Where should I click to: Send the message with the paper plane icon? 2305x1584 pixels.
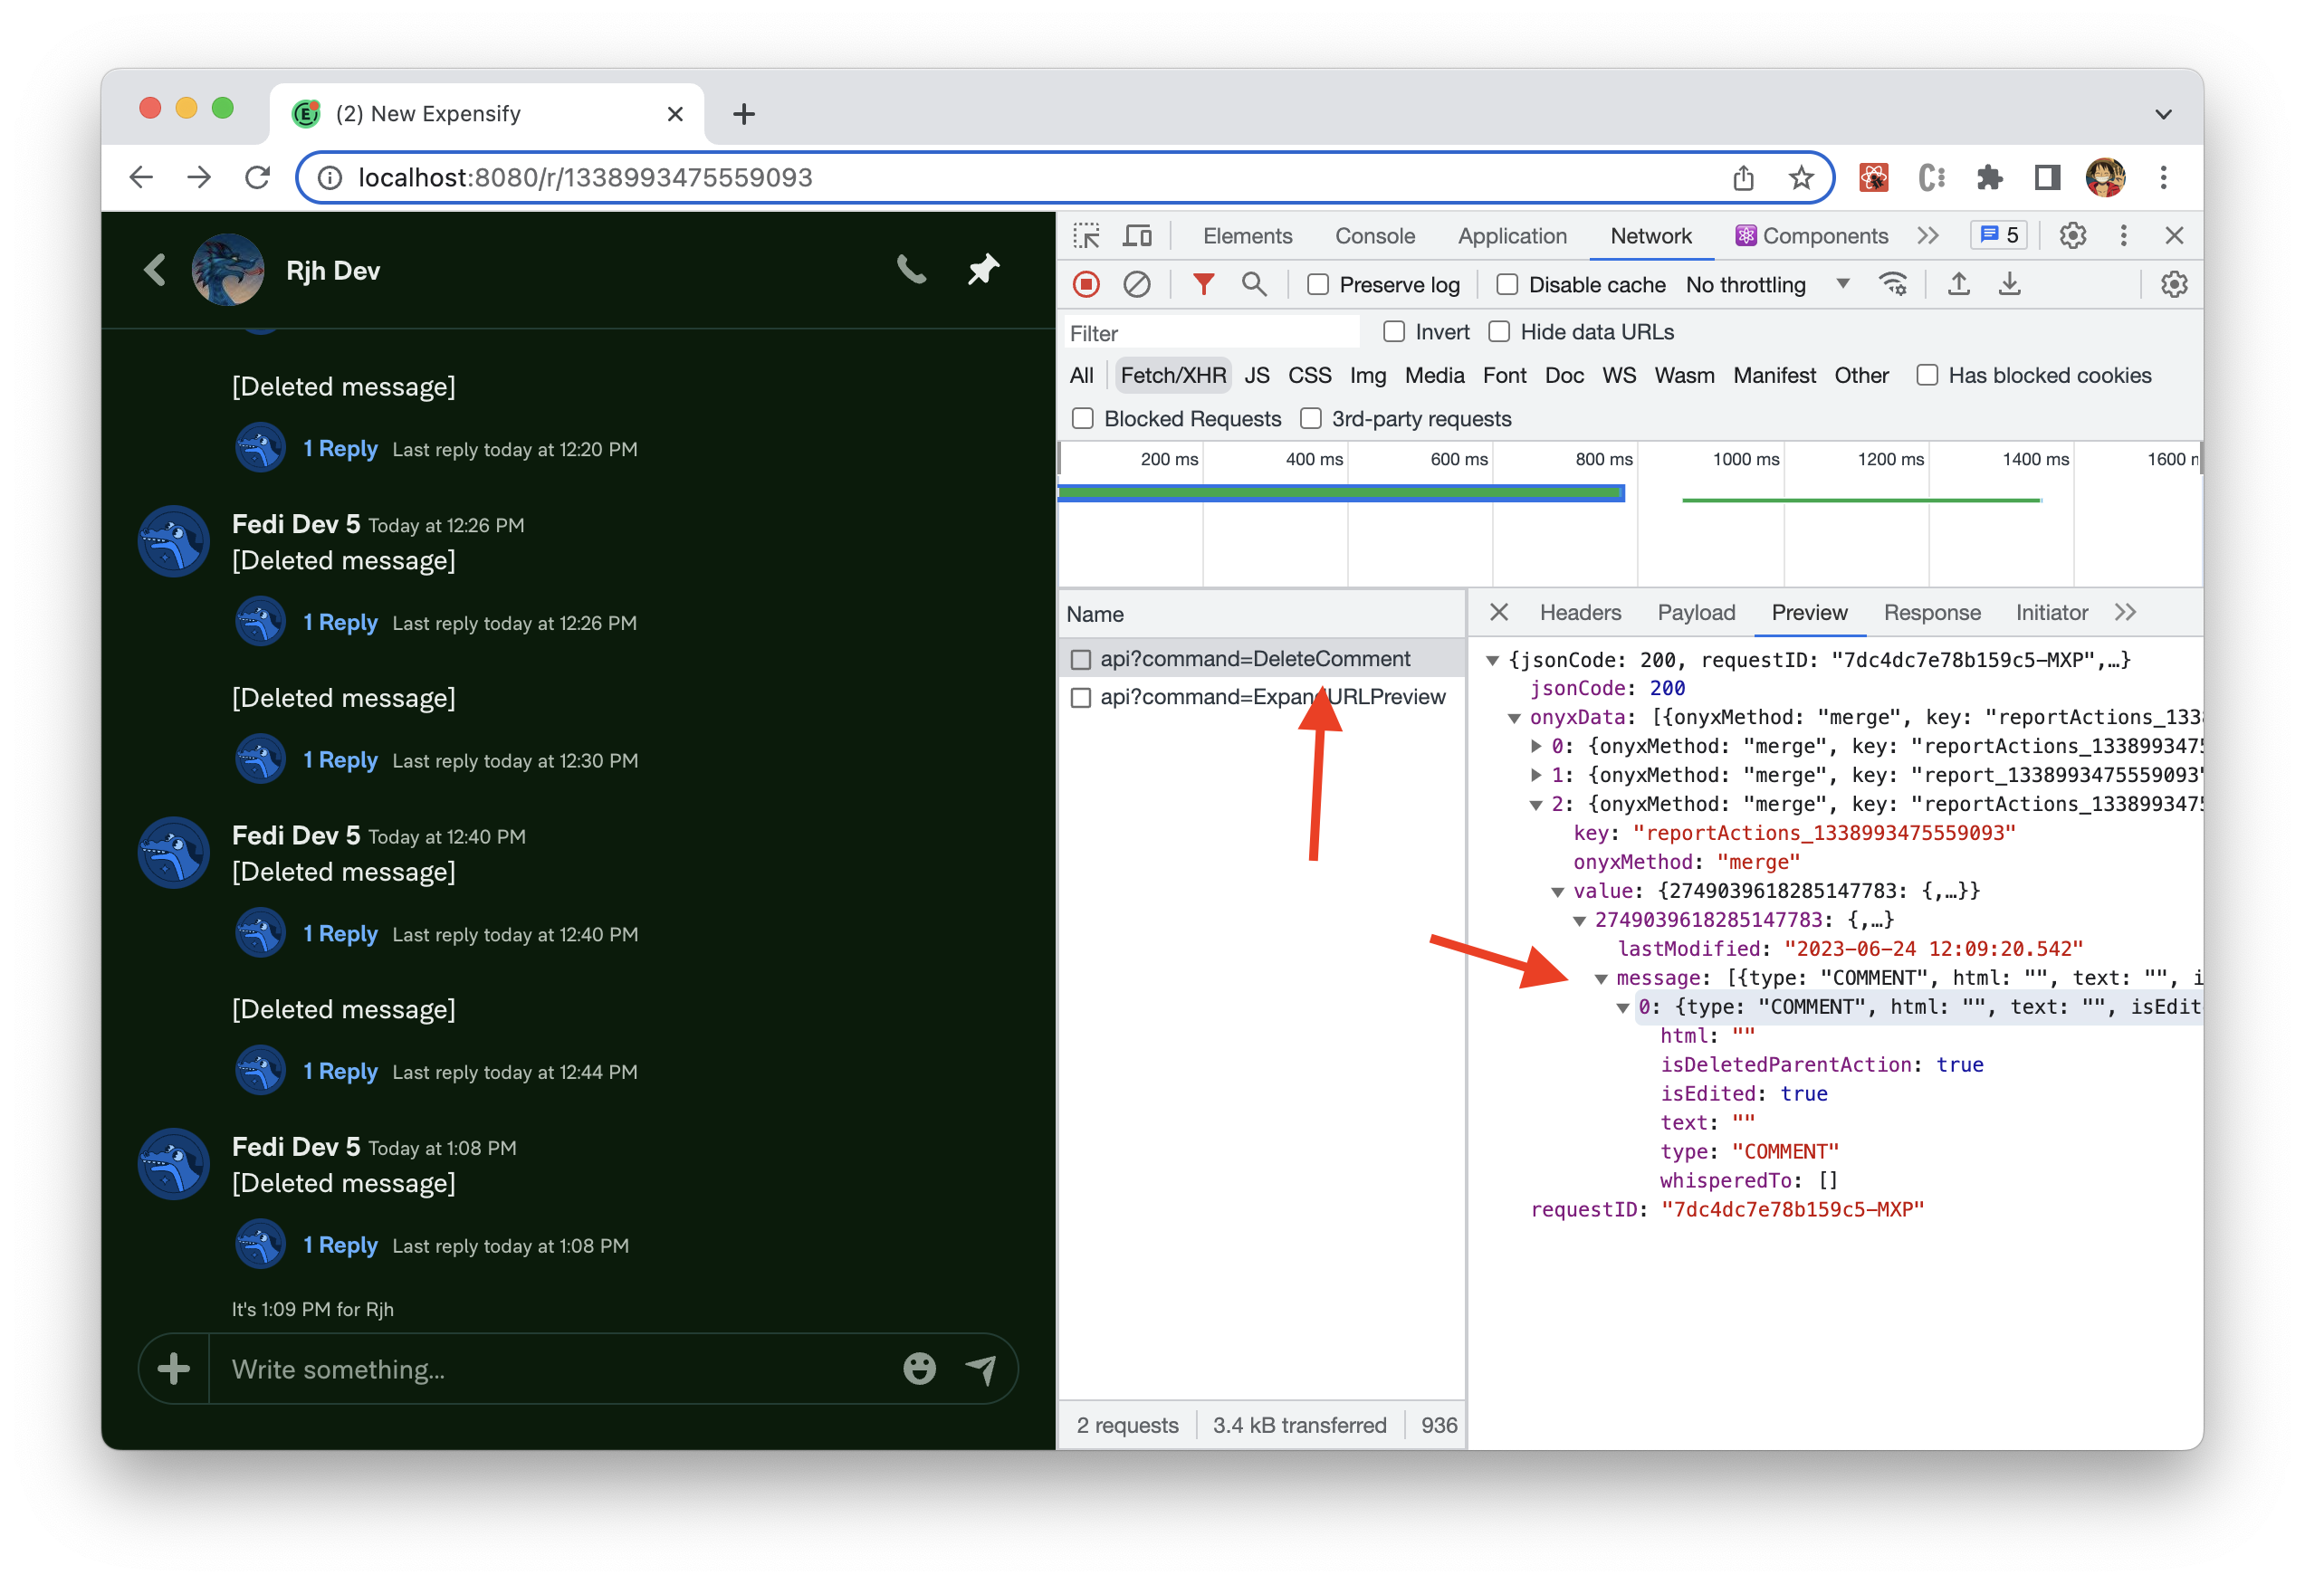click(x=981, y=1369)
